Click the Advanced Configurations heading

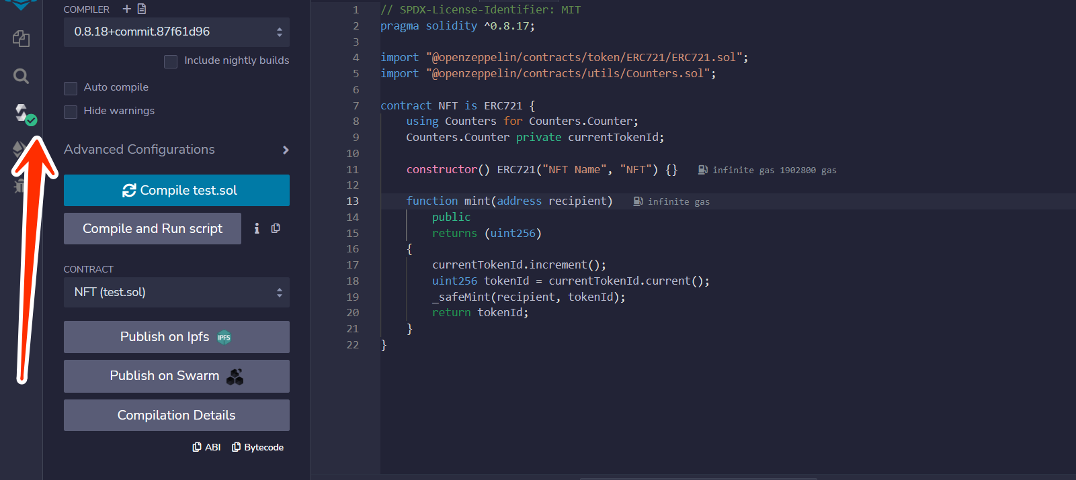click(x=139, y=149)
